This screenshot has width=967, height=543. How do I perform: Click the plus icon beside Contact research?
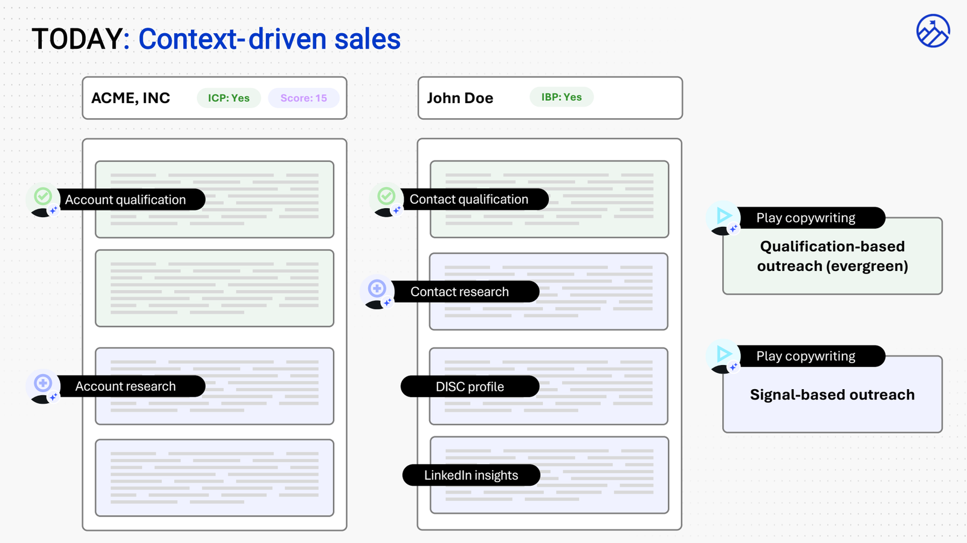point(377,288)
